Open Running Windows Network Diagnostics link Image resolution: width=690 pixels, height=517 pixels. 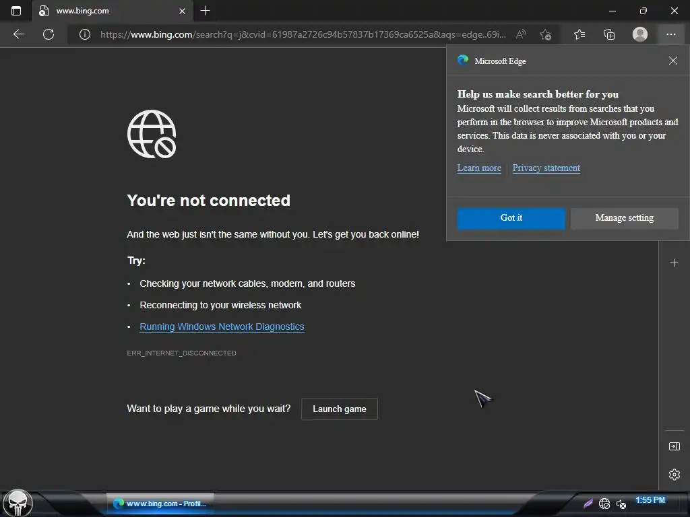(222, 326)
